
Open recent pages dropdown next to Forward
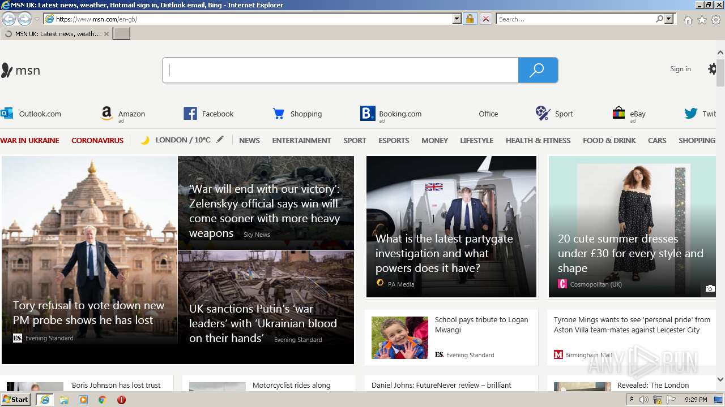click(37, 19)
